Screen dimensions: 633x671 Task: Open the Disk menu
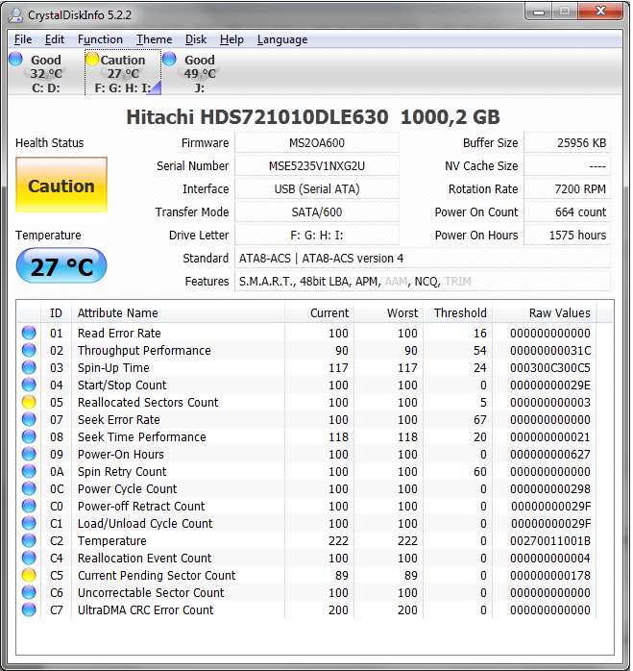coord(196,39)
